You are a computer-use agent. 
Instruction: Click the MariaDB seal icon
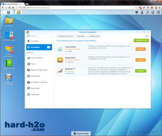[x=60, y=71]
